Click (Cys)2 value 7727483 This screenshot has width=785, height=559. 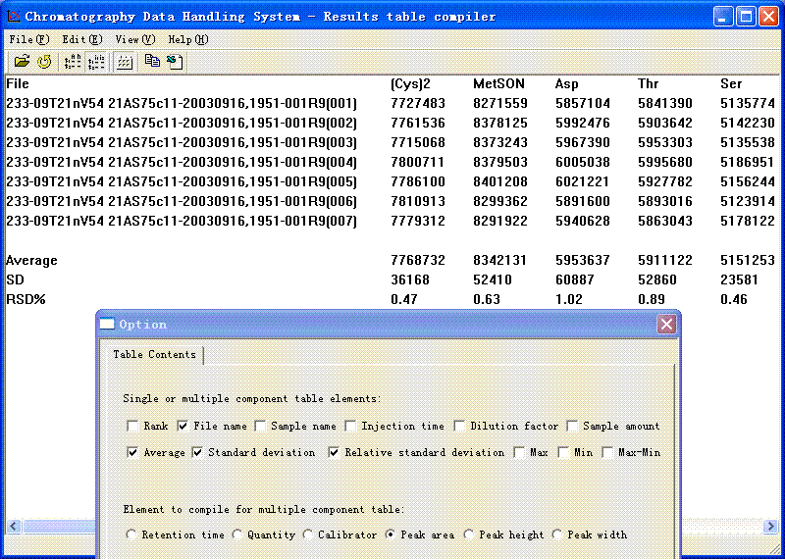pyautogui.click(x=418, y=104)
